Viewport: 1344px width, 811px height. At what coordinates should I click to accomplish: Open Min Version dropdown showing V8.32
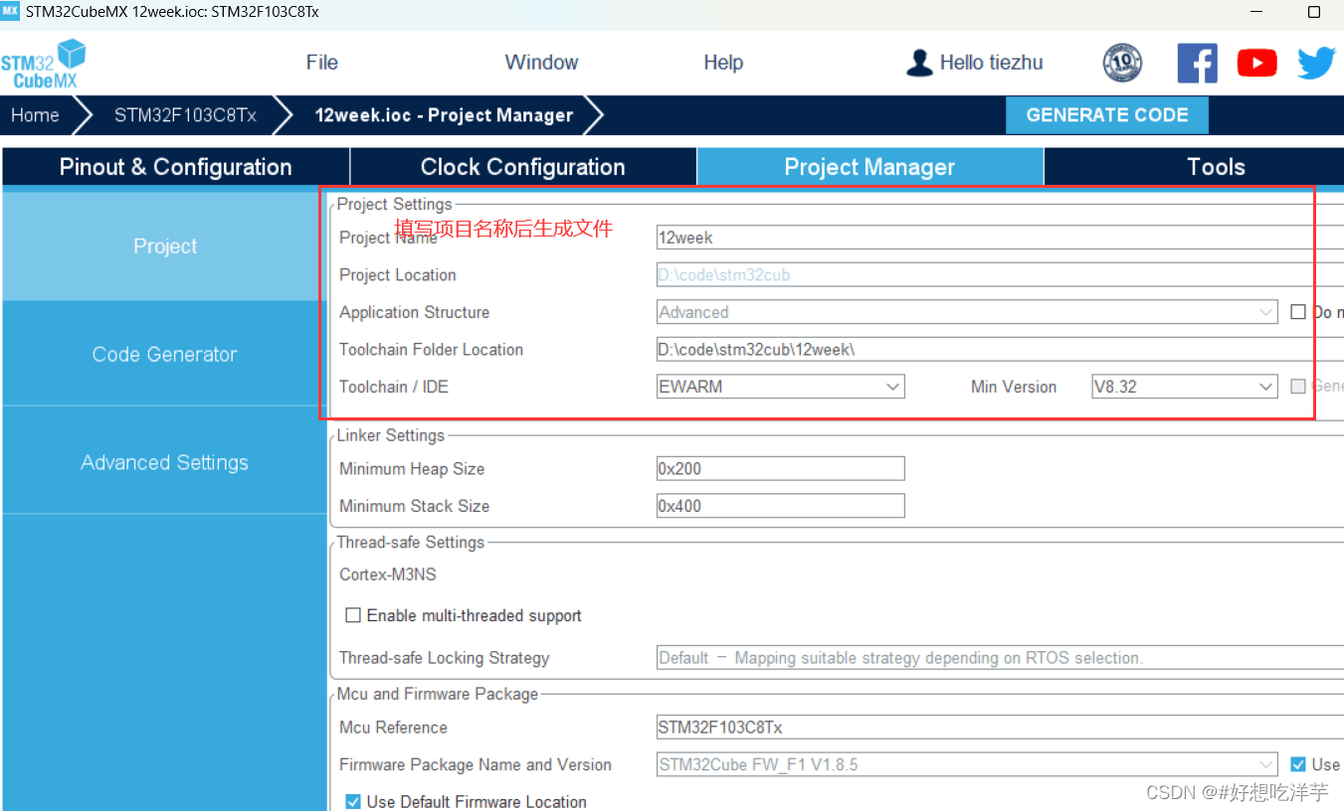point(1185,387)
